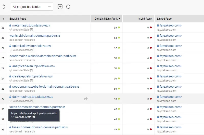The height and width of the screenshot is (135, 204).
Task: Click bar chart icon under optimizeflow.top
Action: (x=32, y=50)
